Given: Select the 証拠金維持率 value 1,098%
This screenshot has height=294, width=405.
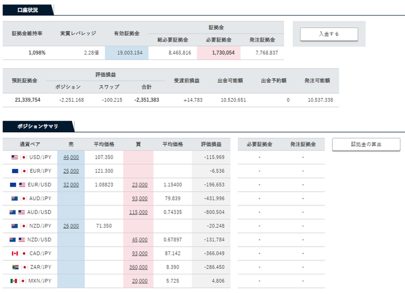Looking at the screenshot, I should point(37,52).
